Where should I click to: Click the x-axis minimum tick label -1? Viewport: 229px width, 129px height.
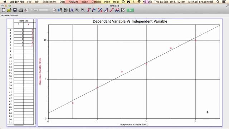pyautogui.click(x=48, y=121)
